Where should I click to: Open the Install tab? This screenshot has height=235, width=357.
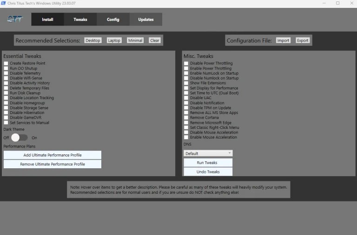pyautogui.click(x=47, y=19)
